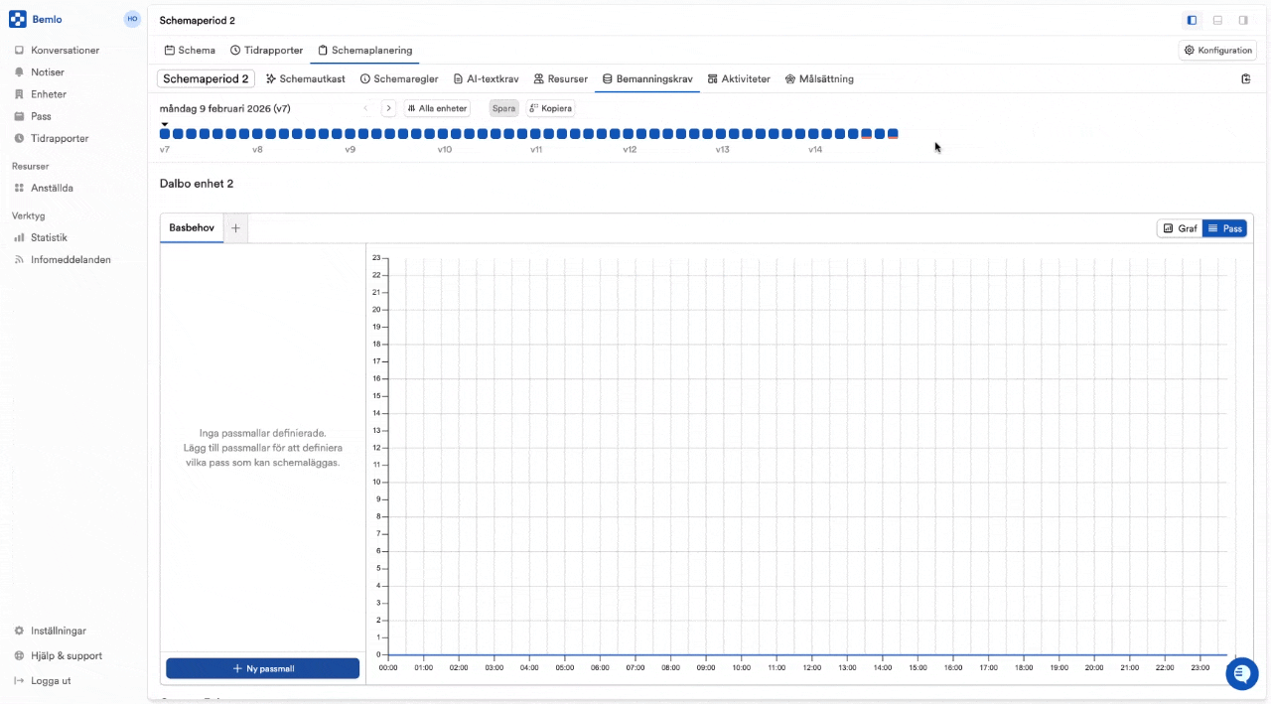1271x704 pixels.
Task: Open Konversationer in the sidebar
Action: click(x=65, y=50)
